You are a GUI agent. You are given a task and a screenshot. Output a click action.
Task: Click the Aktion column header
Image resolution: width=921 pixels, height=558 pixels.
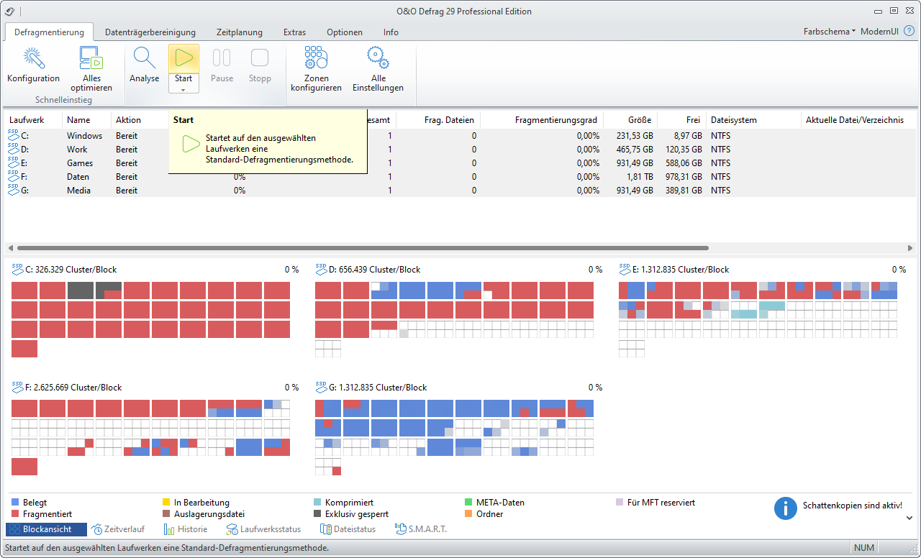pyautogui.click(x=140, y=120)
